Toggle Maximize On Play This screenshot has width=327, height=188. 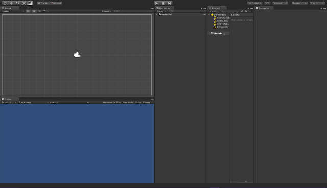111,102
